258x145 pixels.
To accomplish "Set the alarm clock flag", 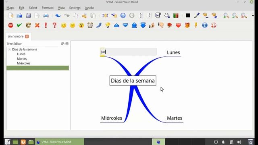I will tap(90, 25).
